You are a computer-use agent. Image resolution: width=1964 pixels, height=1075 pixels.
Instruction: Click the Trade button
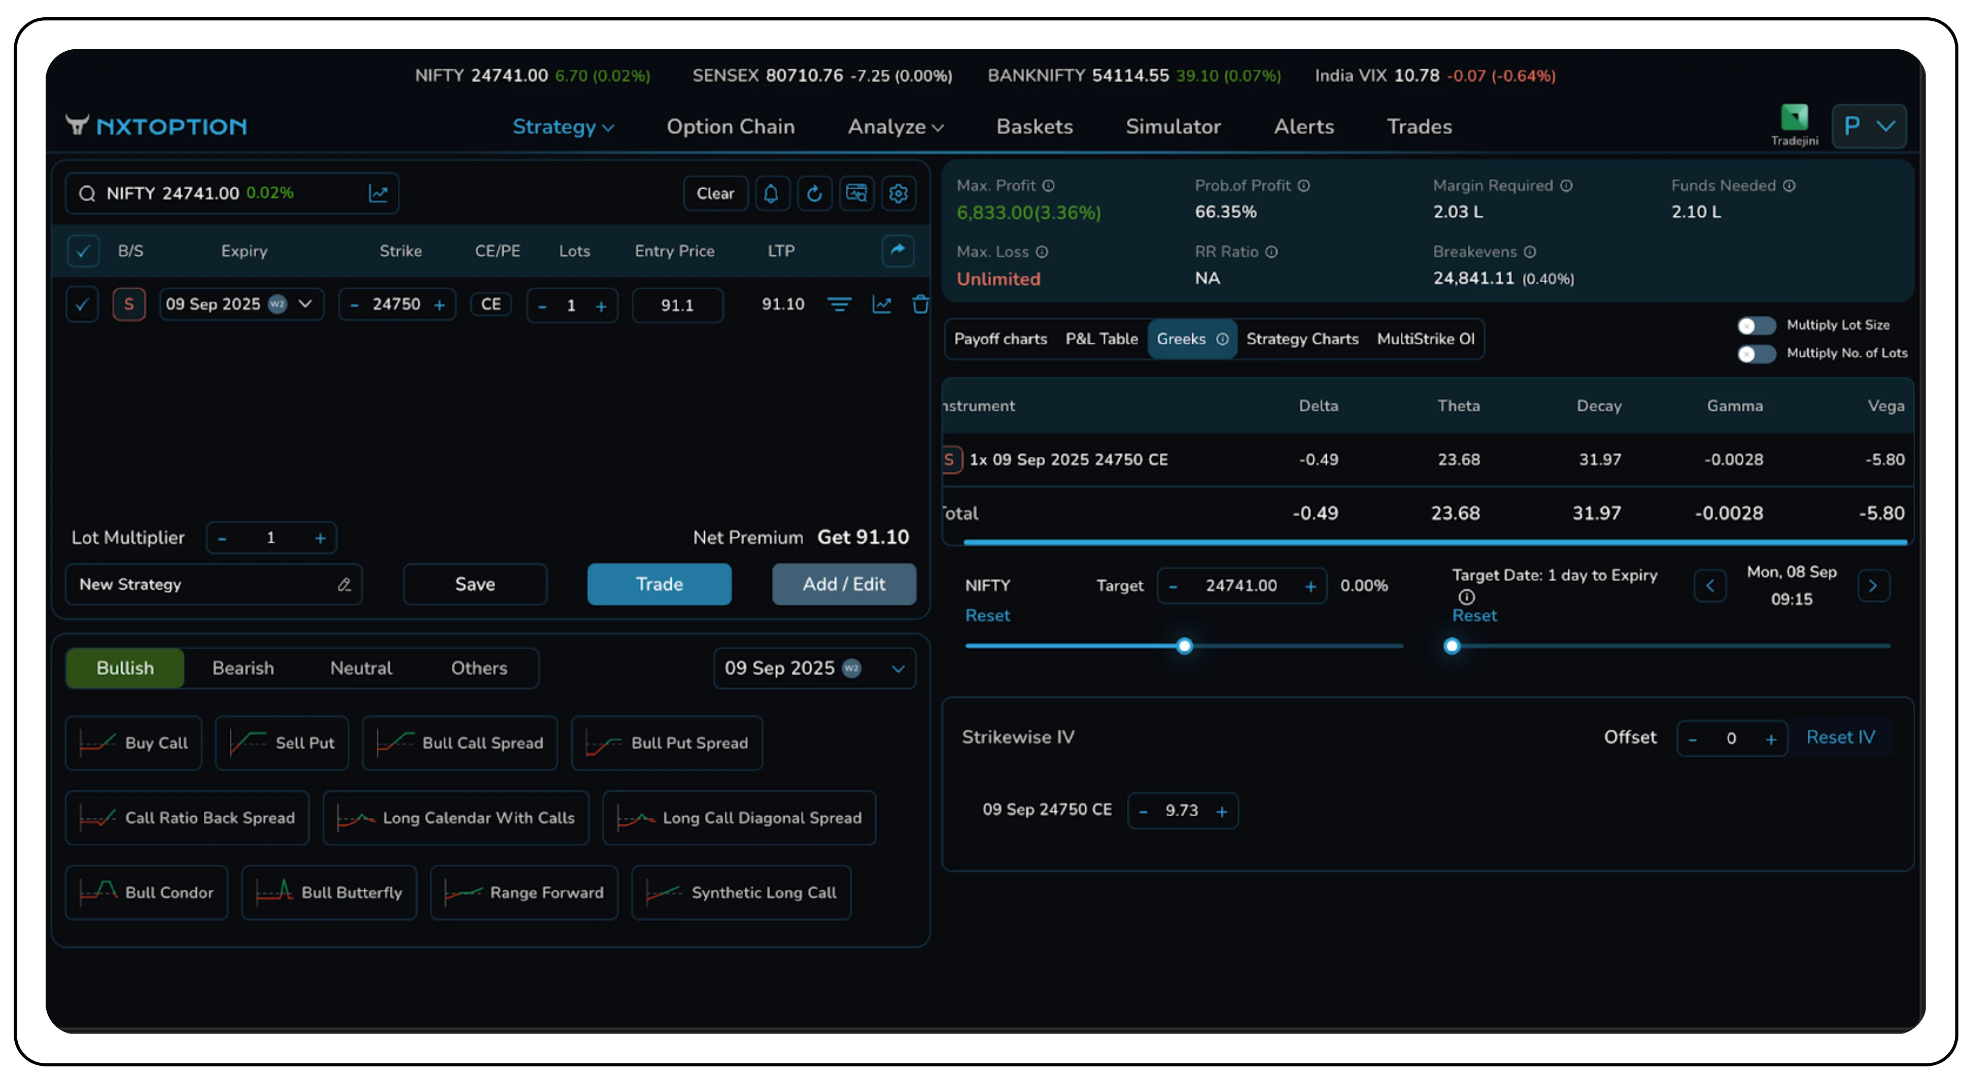659,584
